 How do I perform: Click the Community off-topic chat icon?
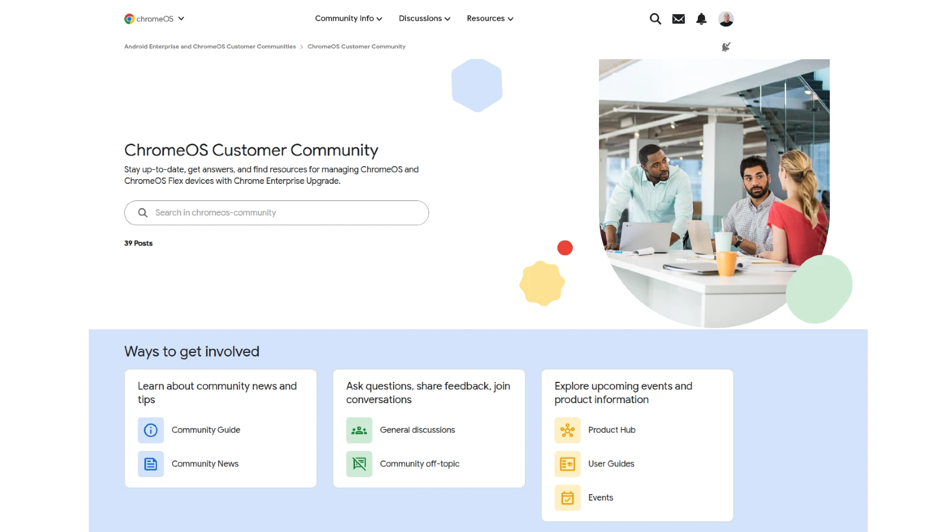pos(359,464)
